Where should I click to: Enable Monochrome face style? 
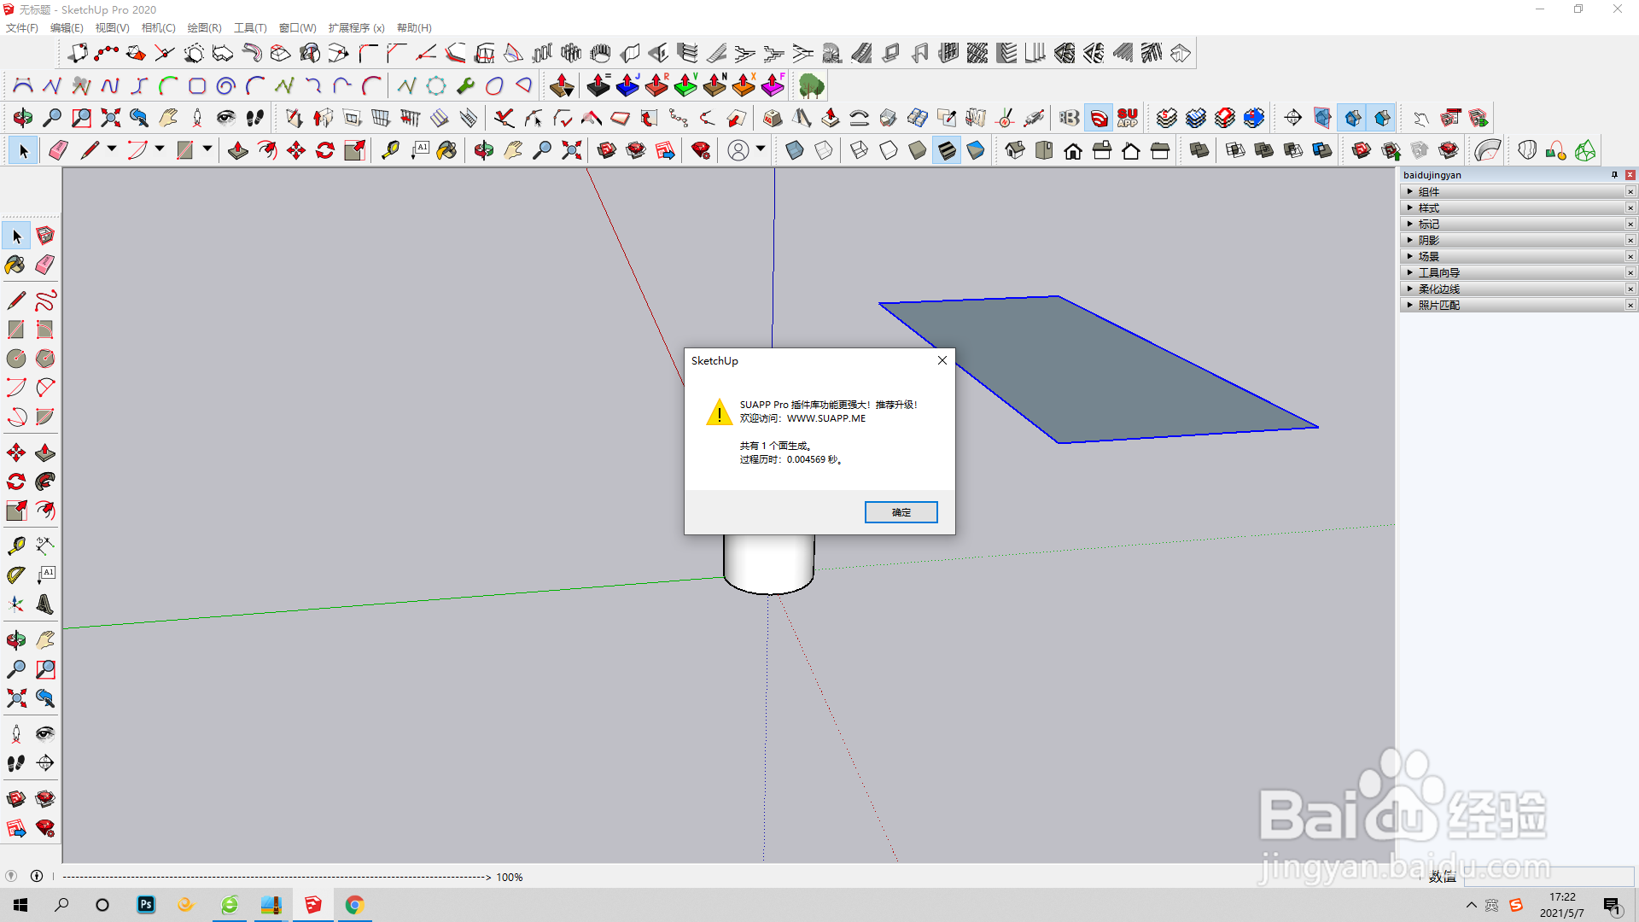[976, 151]
